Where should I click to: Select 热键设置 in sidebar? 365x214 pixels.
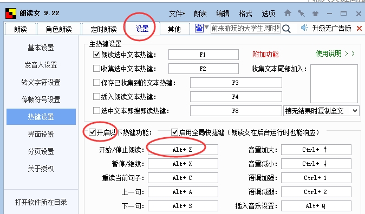41,117
